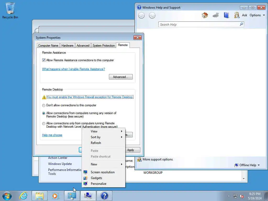Switch to the Advanced tab
The image size is (268, 201).
point(83,46)
